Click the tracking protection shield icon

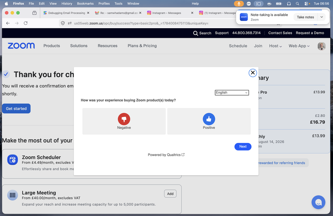[63, 23]
